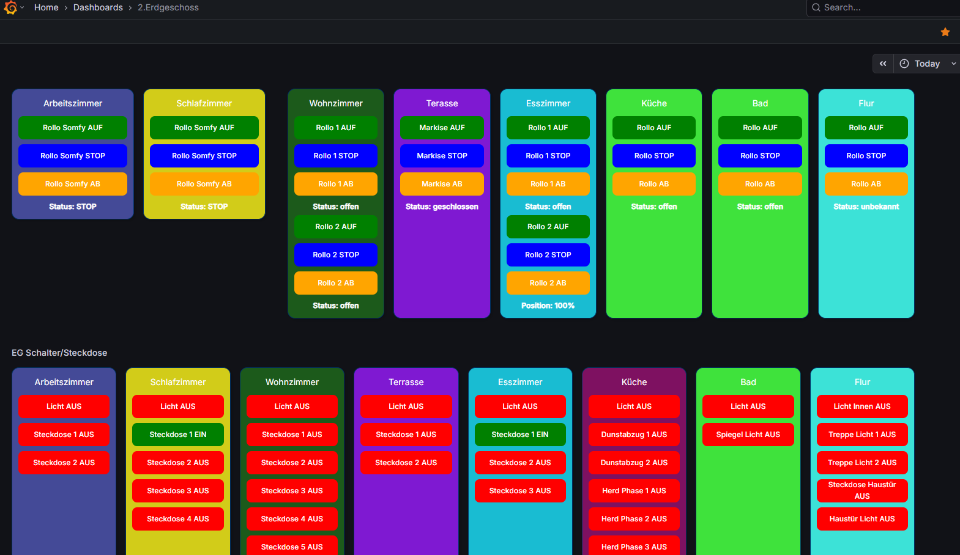Click the magnifier icon in search bar
Viewport: 960px width, 555px height.
tap(816, 7)
